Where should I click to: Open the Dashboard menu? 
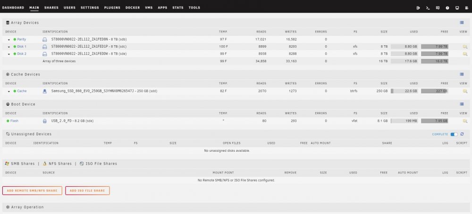pos(13,8)
